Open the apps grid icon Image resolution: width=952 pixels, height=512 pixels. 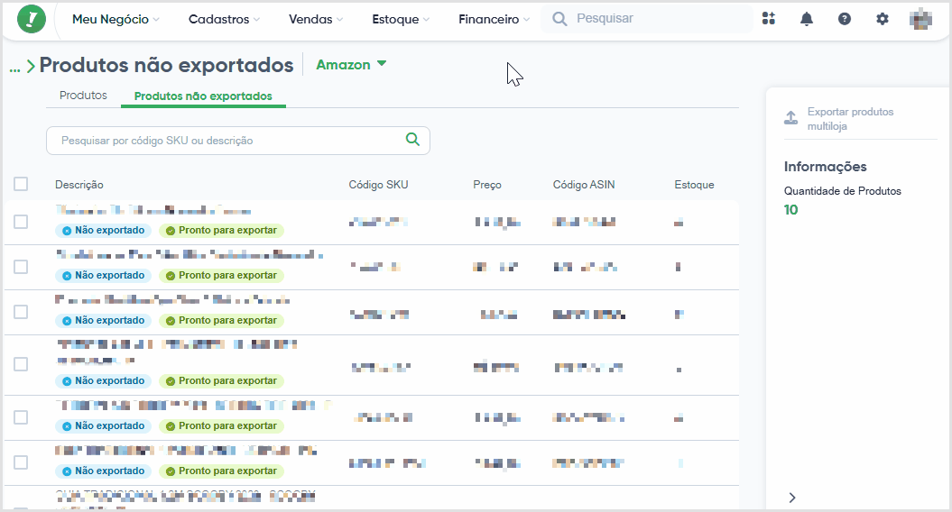769,19
